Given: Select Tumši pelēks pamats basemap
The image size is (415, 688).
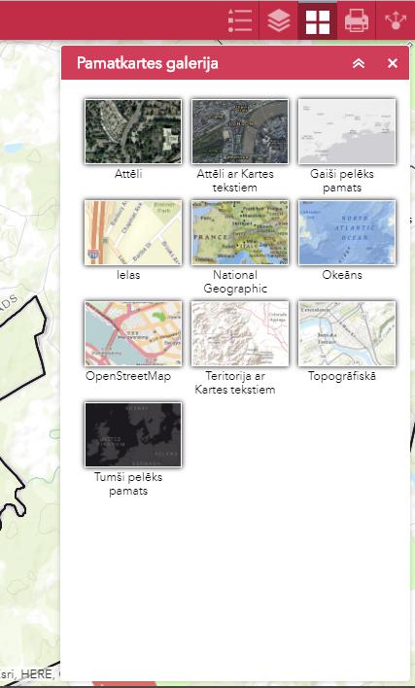Looking at the screenshot, I should (x=133, y=434).
